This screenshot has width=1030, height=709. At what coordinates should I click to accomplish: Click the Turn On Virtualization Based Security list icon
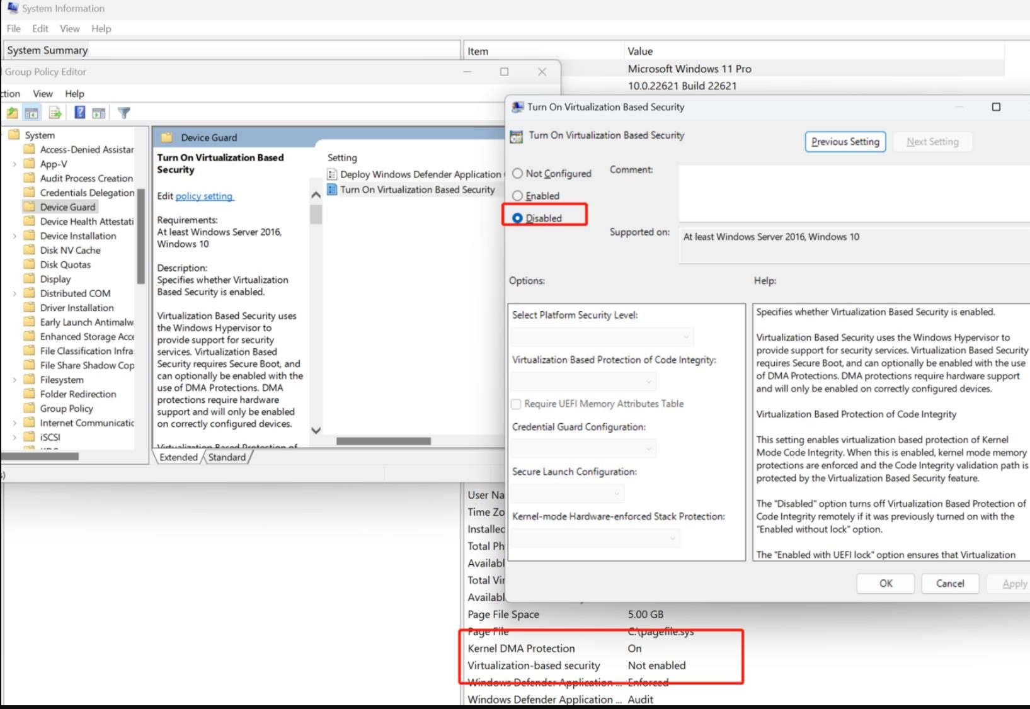(x=332, y=190)
